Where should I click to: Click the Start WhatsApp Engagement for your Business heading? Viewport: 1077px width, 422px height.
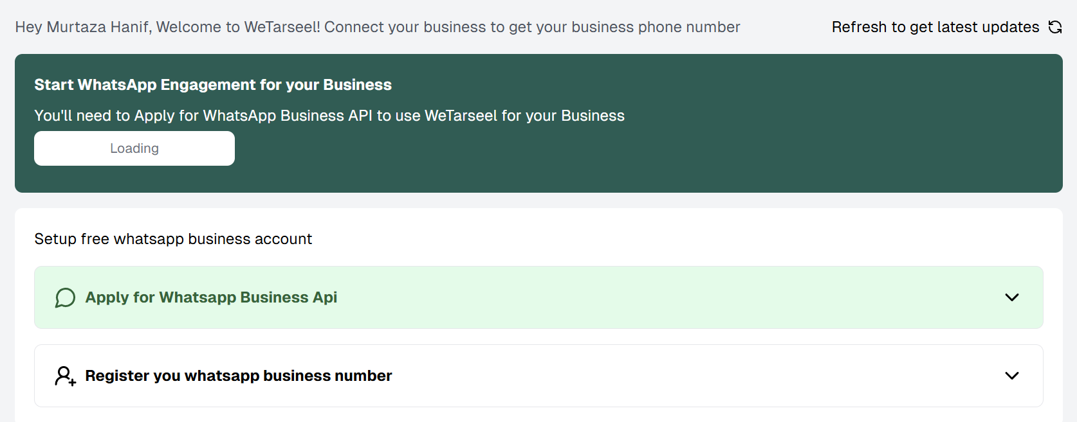(213, 85)
